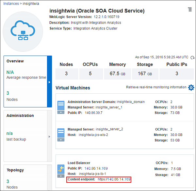Open the Instances breadcrumb link
The height and width of the screenshot is (191, 196).
[x=11, y=4]
